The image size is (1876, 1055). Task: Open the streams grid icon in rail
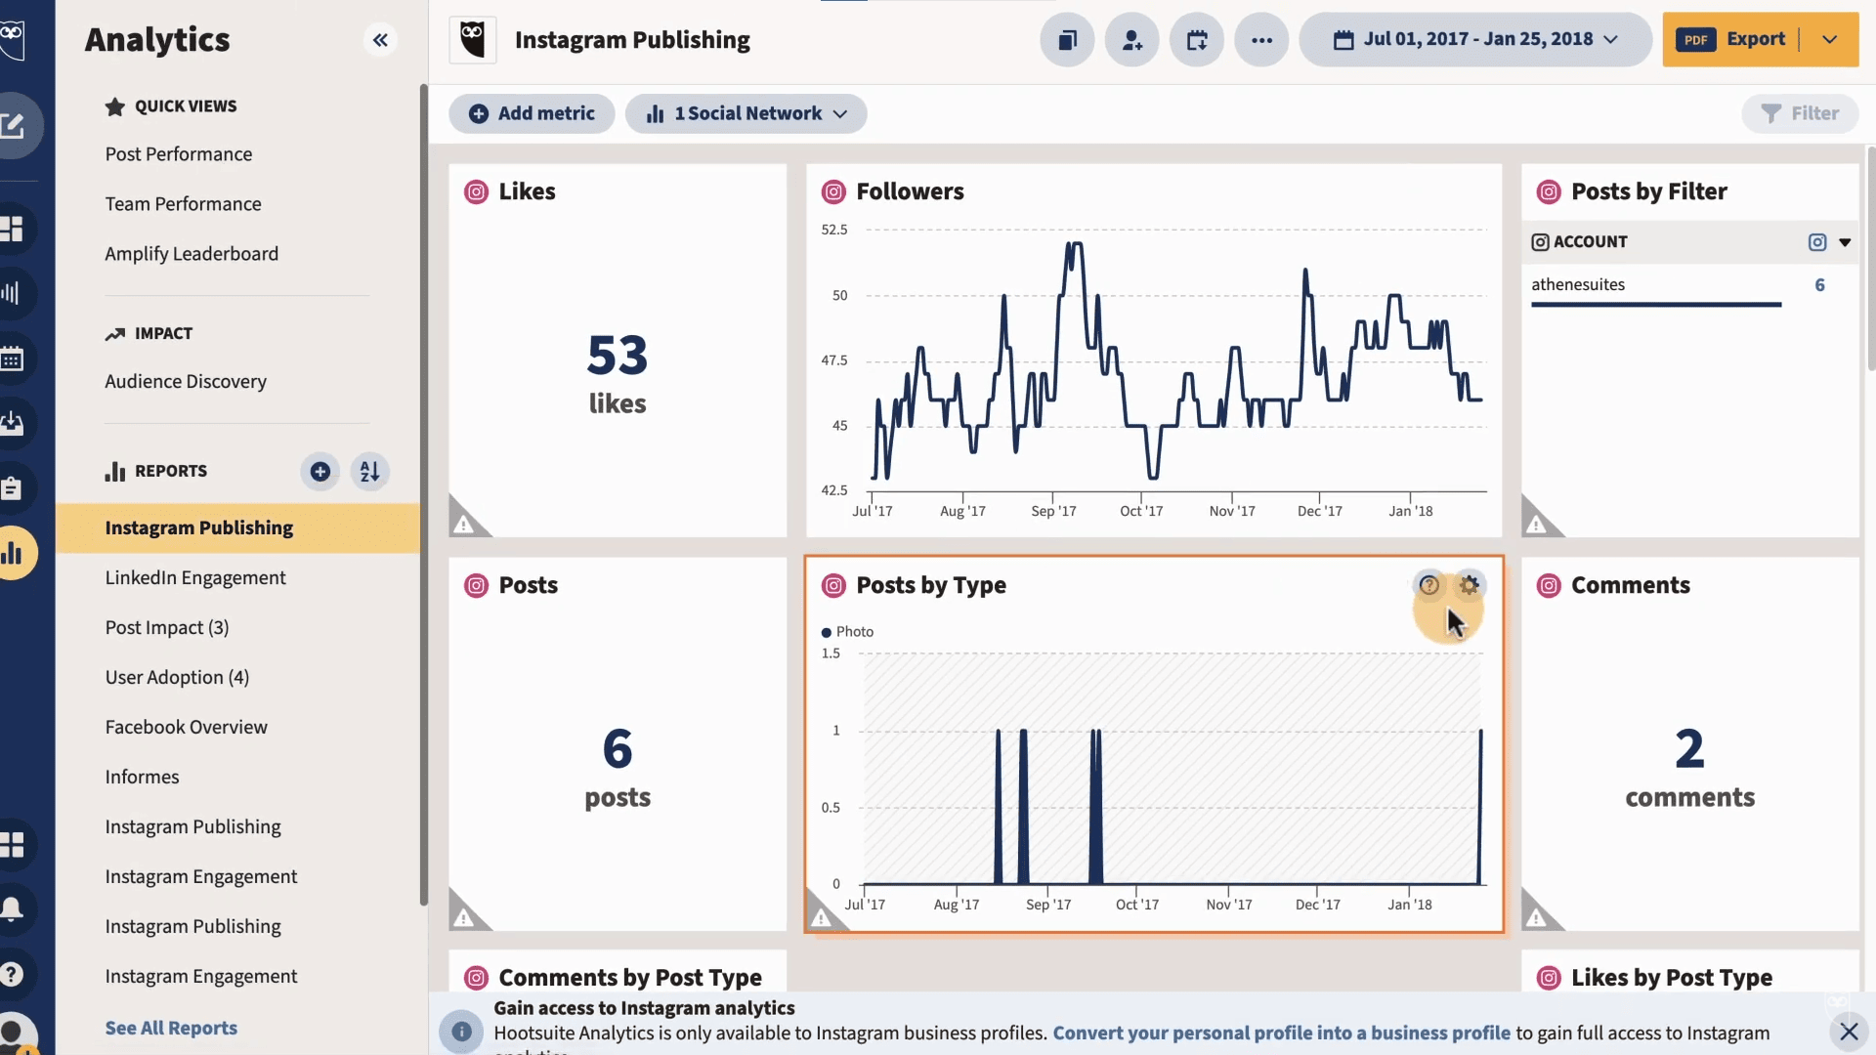point(12,229)
